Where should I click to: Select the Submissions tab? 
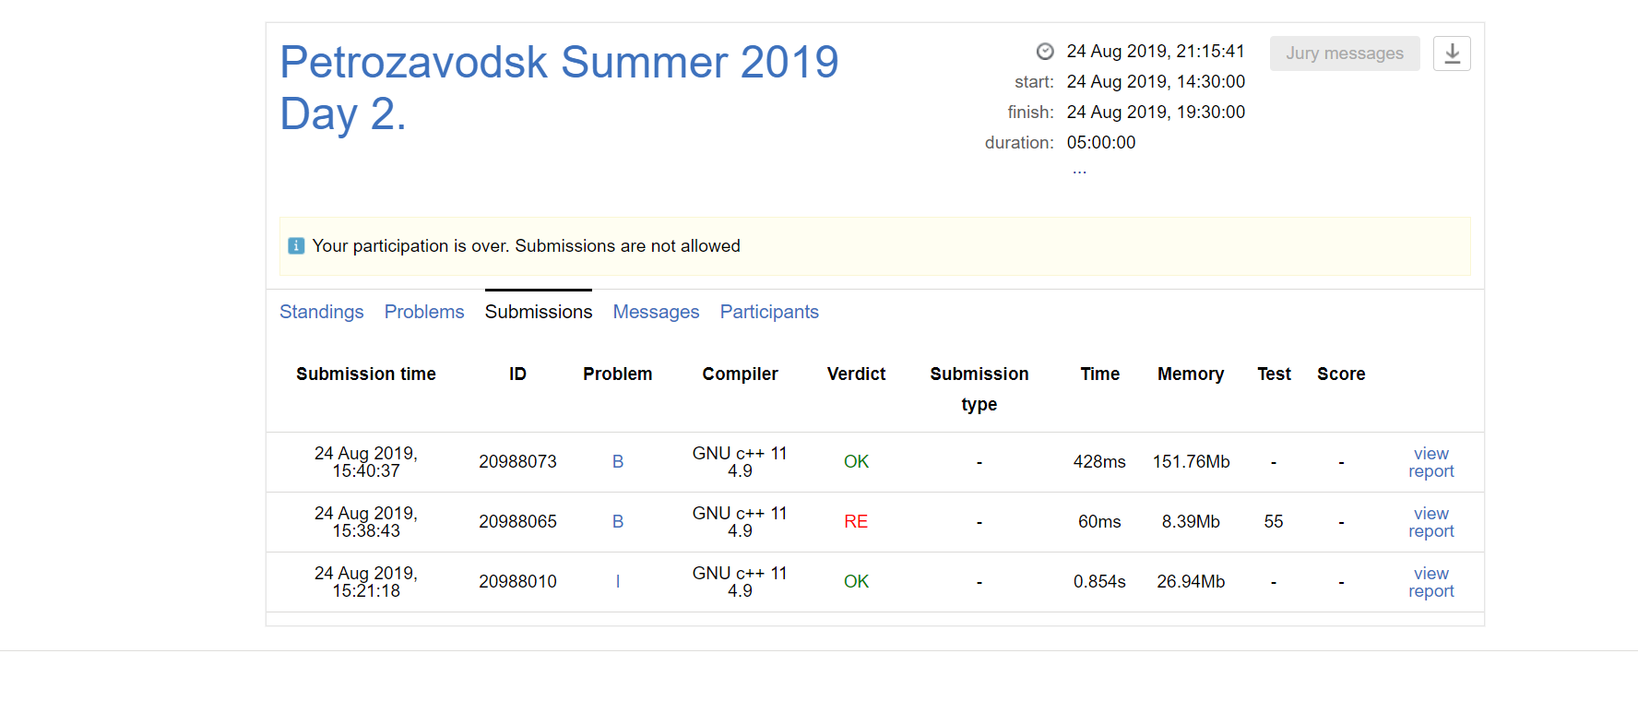tap(539, 312)
